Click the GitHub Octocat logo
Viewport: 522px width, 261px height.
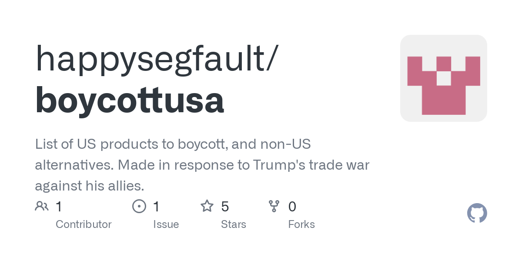[477, 213]
